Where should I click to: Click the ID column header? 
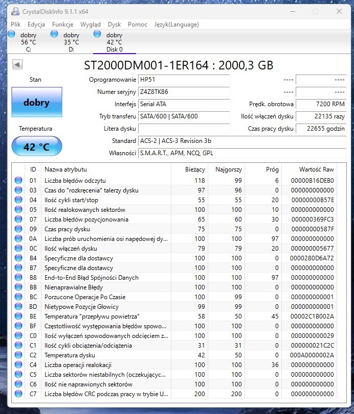tap(33, 169)
